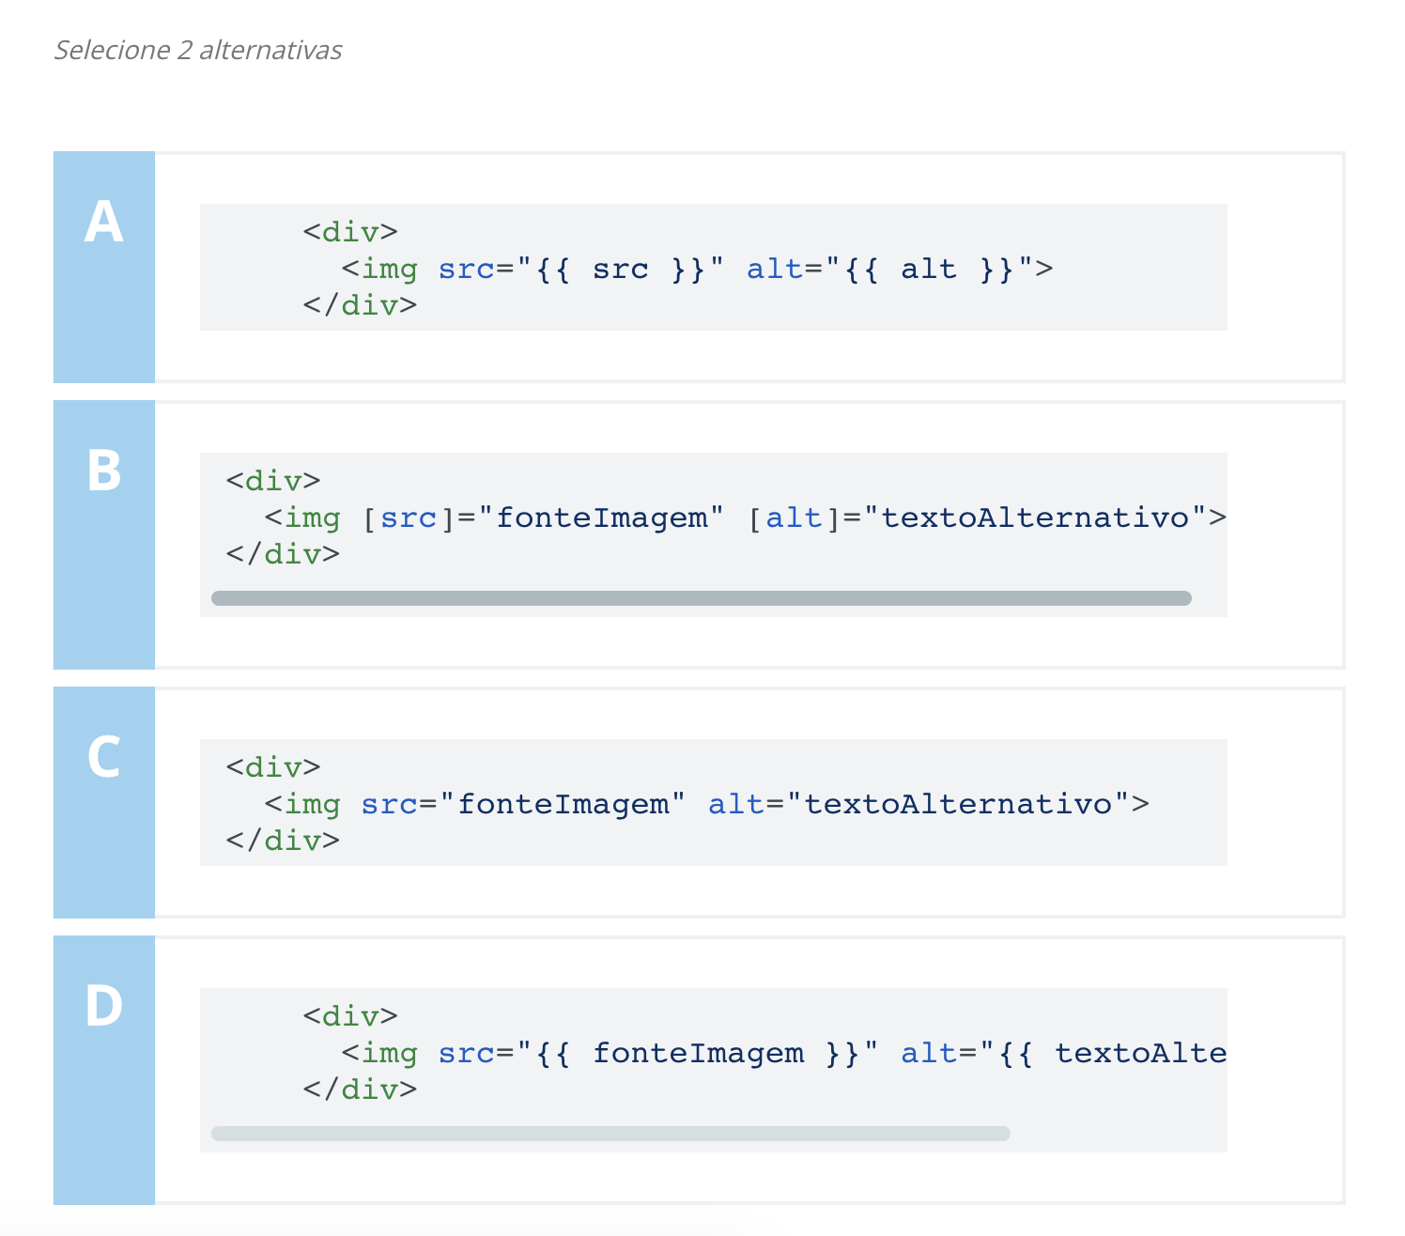Click 'Selecione 2 alternativas' instruction text
This screenshot has width=1405, height=1236.
(x=198, y=50)
